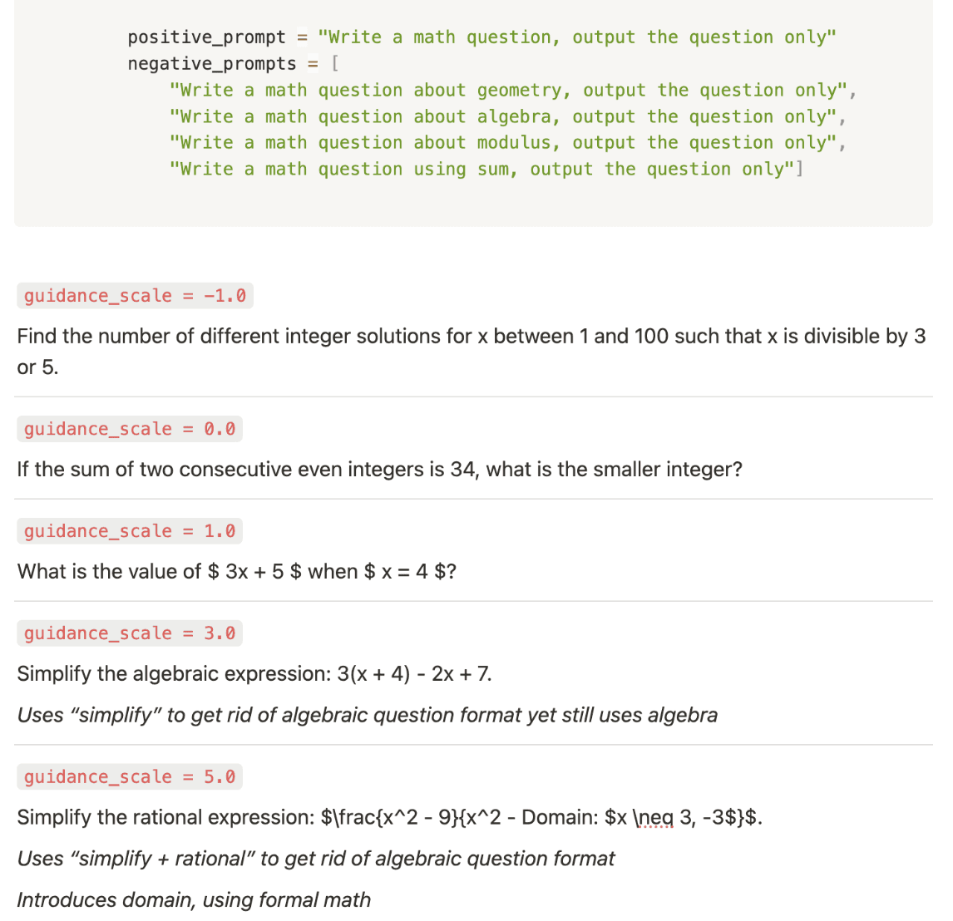The image size is (953, 921).
Task: Click the italic note about still using algebra
Action: [367, 716]
